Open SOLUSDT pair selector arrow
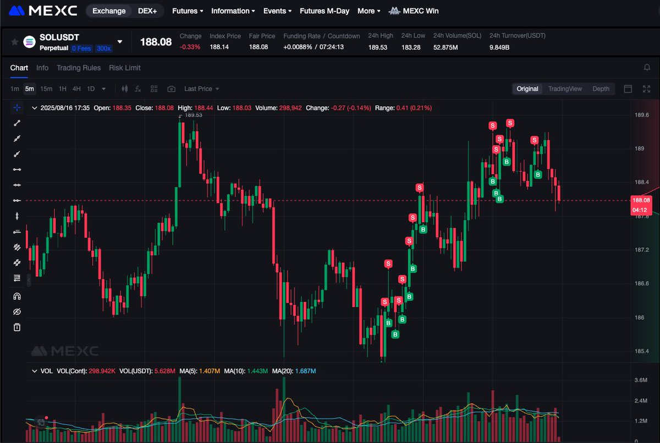Viewport: 660px width, 443px height. (x=120, y=42)
